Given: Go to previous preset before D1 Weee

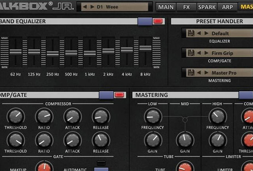Looking at the screenshot, I should tap(85, 7).
